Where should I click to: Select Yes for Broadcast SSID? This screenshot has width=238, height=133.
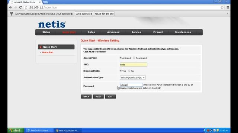click(120, 71)
